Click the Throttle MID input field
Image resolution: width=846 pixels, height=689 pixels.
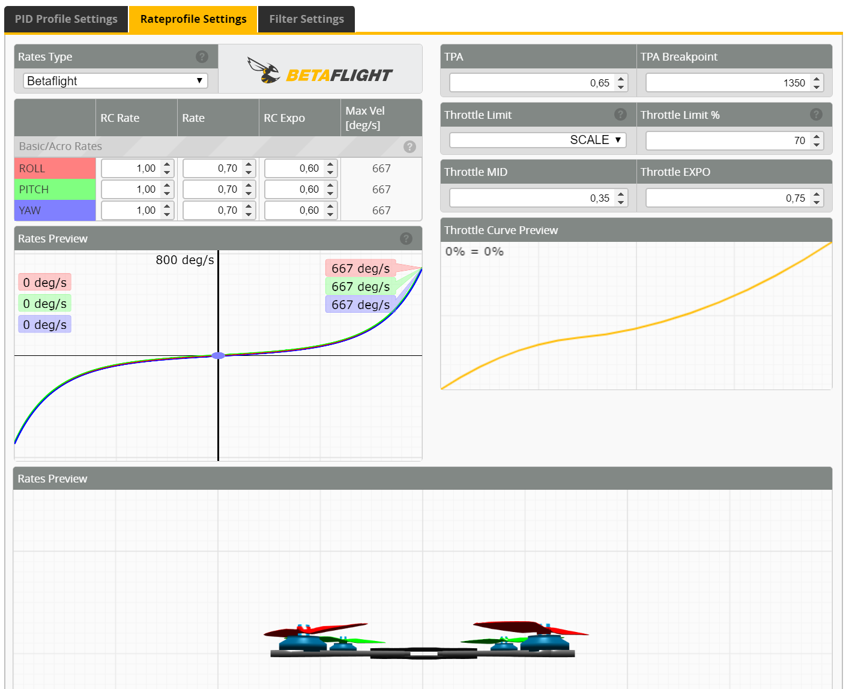click(x=531, y=198)
